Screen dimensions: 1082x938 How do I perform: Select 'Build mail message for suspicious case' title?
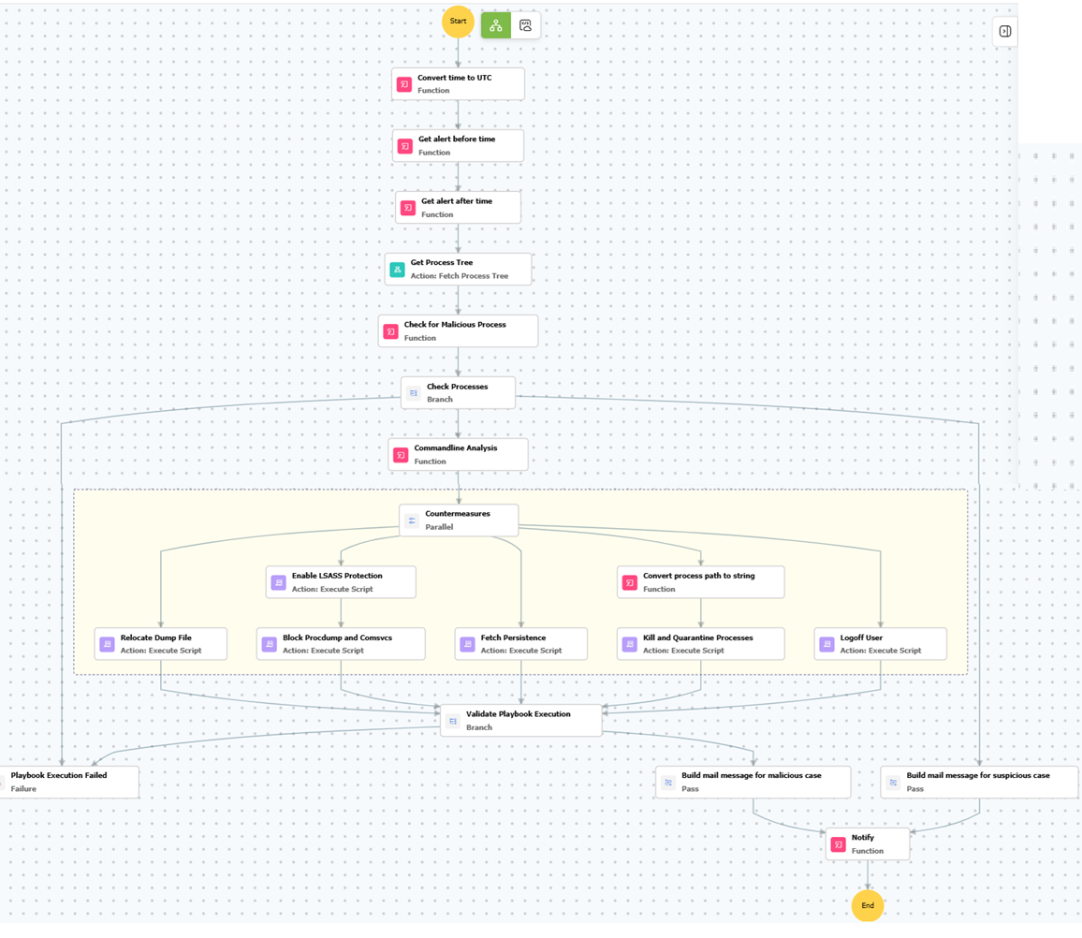click(x=978, y=775)
